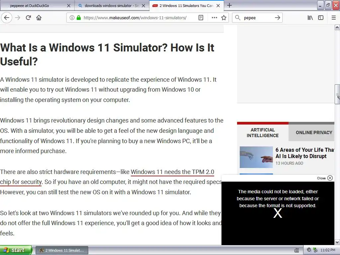Screen dimensions: 340x255
Task: Switch to downloads windows simulator tab
Action: pos(112,6)
